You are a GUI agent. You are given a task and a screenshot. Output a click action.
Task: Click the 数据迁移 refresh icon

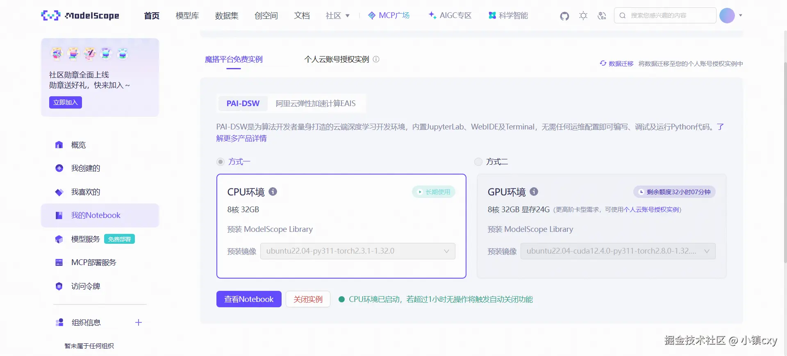point(603,63)
